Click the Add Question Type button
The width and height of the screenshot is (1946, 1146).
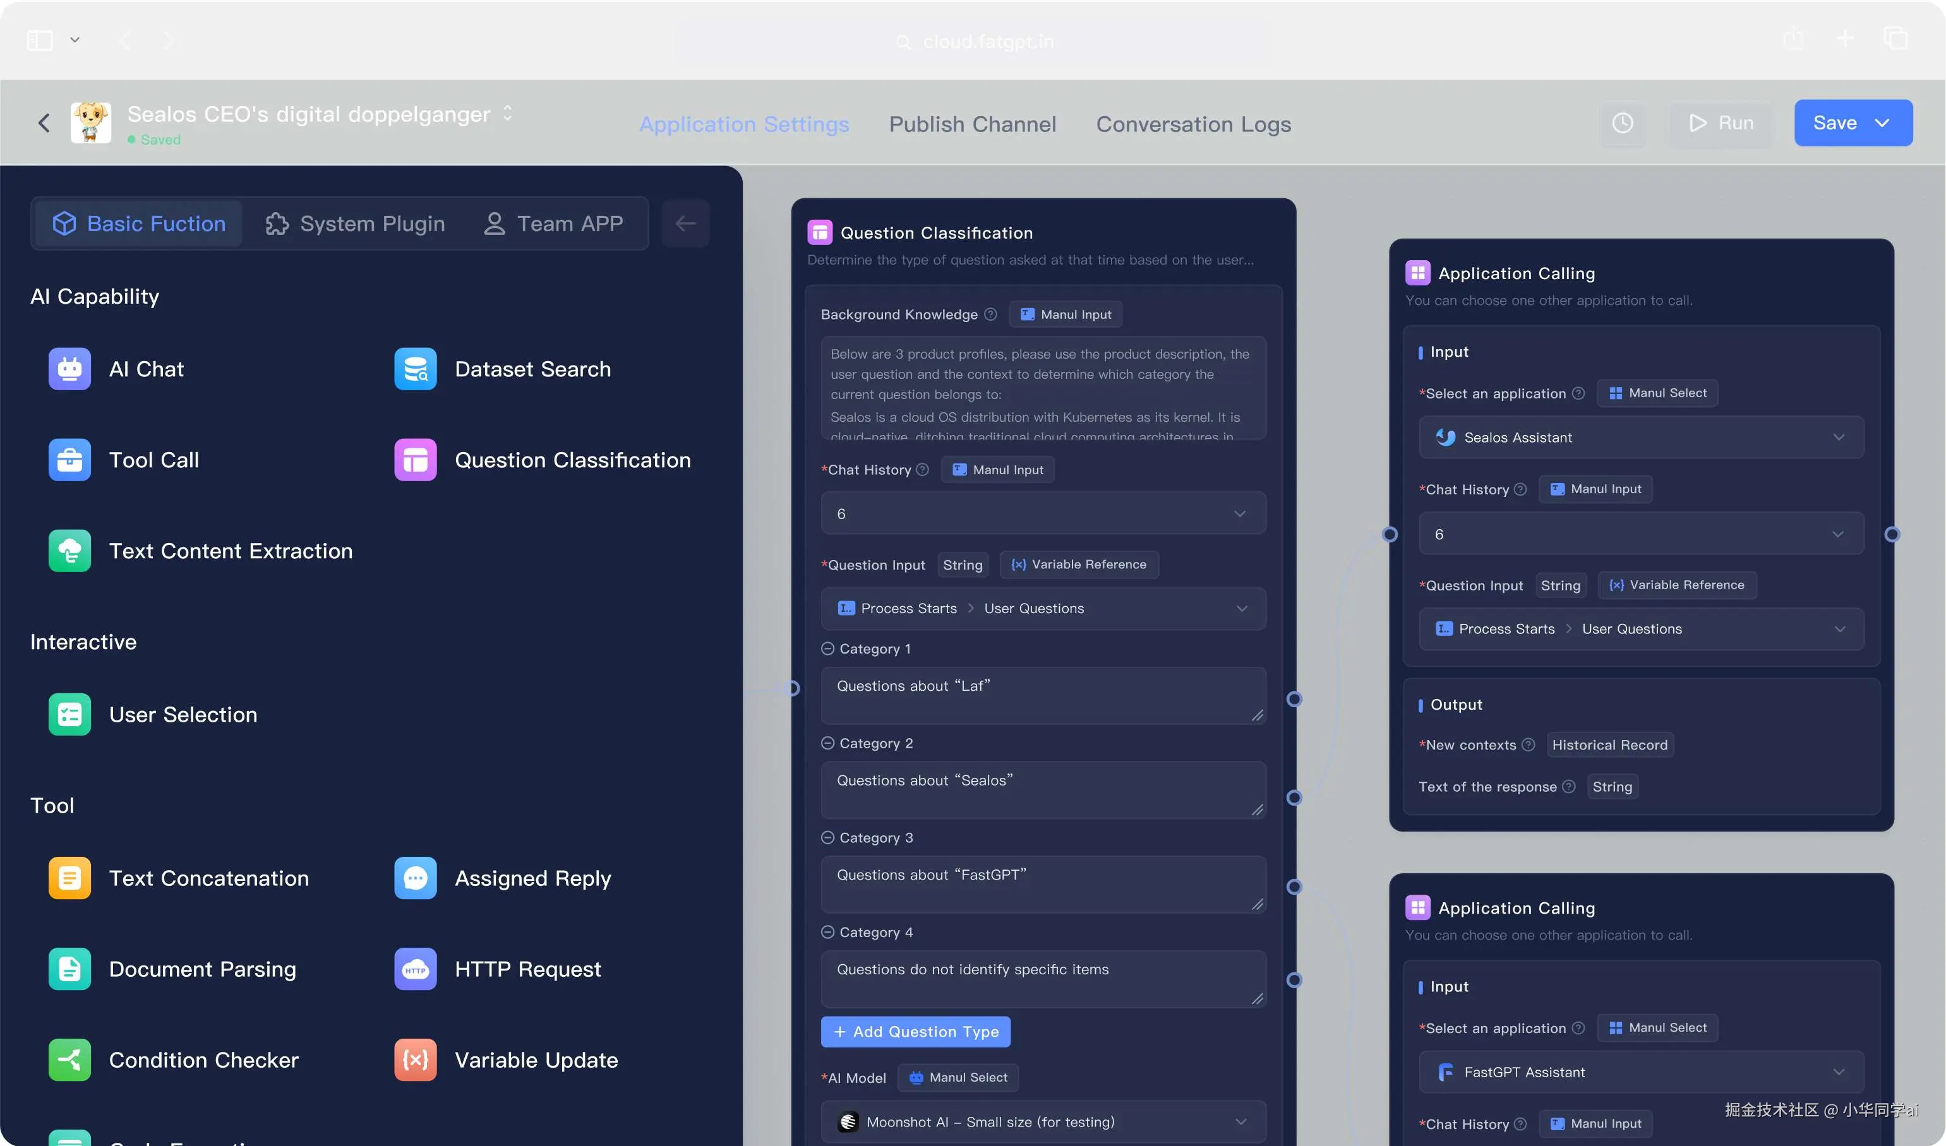pyautogui.click(x=915, y=1032)
